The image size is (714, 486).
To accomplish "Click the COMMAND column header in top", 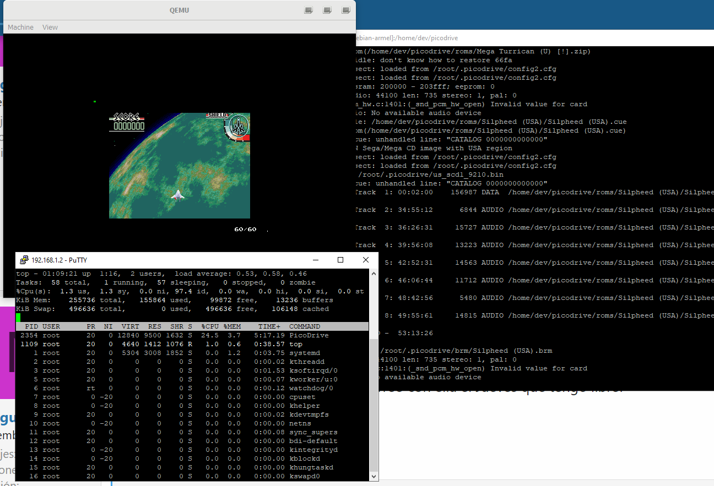I will click(305, 326).
